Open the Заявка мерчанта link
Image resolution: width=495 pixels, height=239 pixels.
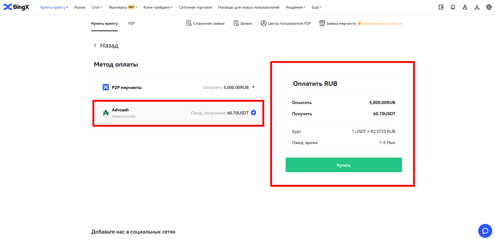tap(341, 23)
